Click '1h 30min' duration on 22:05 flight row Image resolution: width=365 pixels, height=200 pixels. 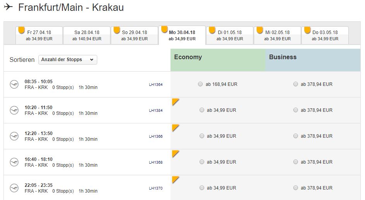[88, 191]
